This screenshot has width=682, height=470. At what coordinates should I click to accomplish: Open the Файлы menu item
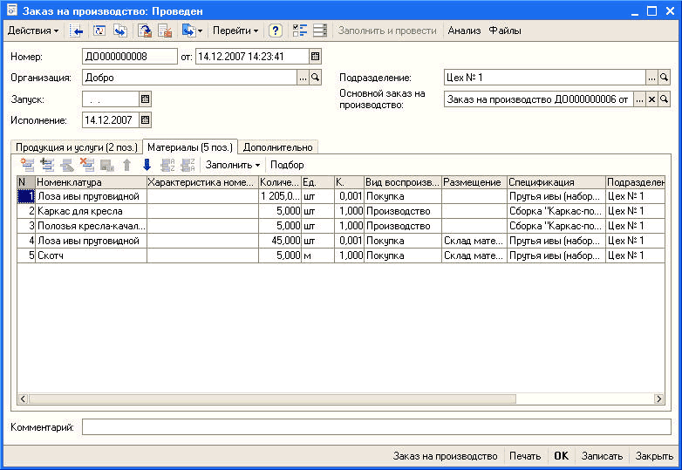point(505,31)
